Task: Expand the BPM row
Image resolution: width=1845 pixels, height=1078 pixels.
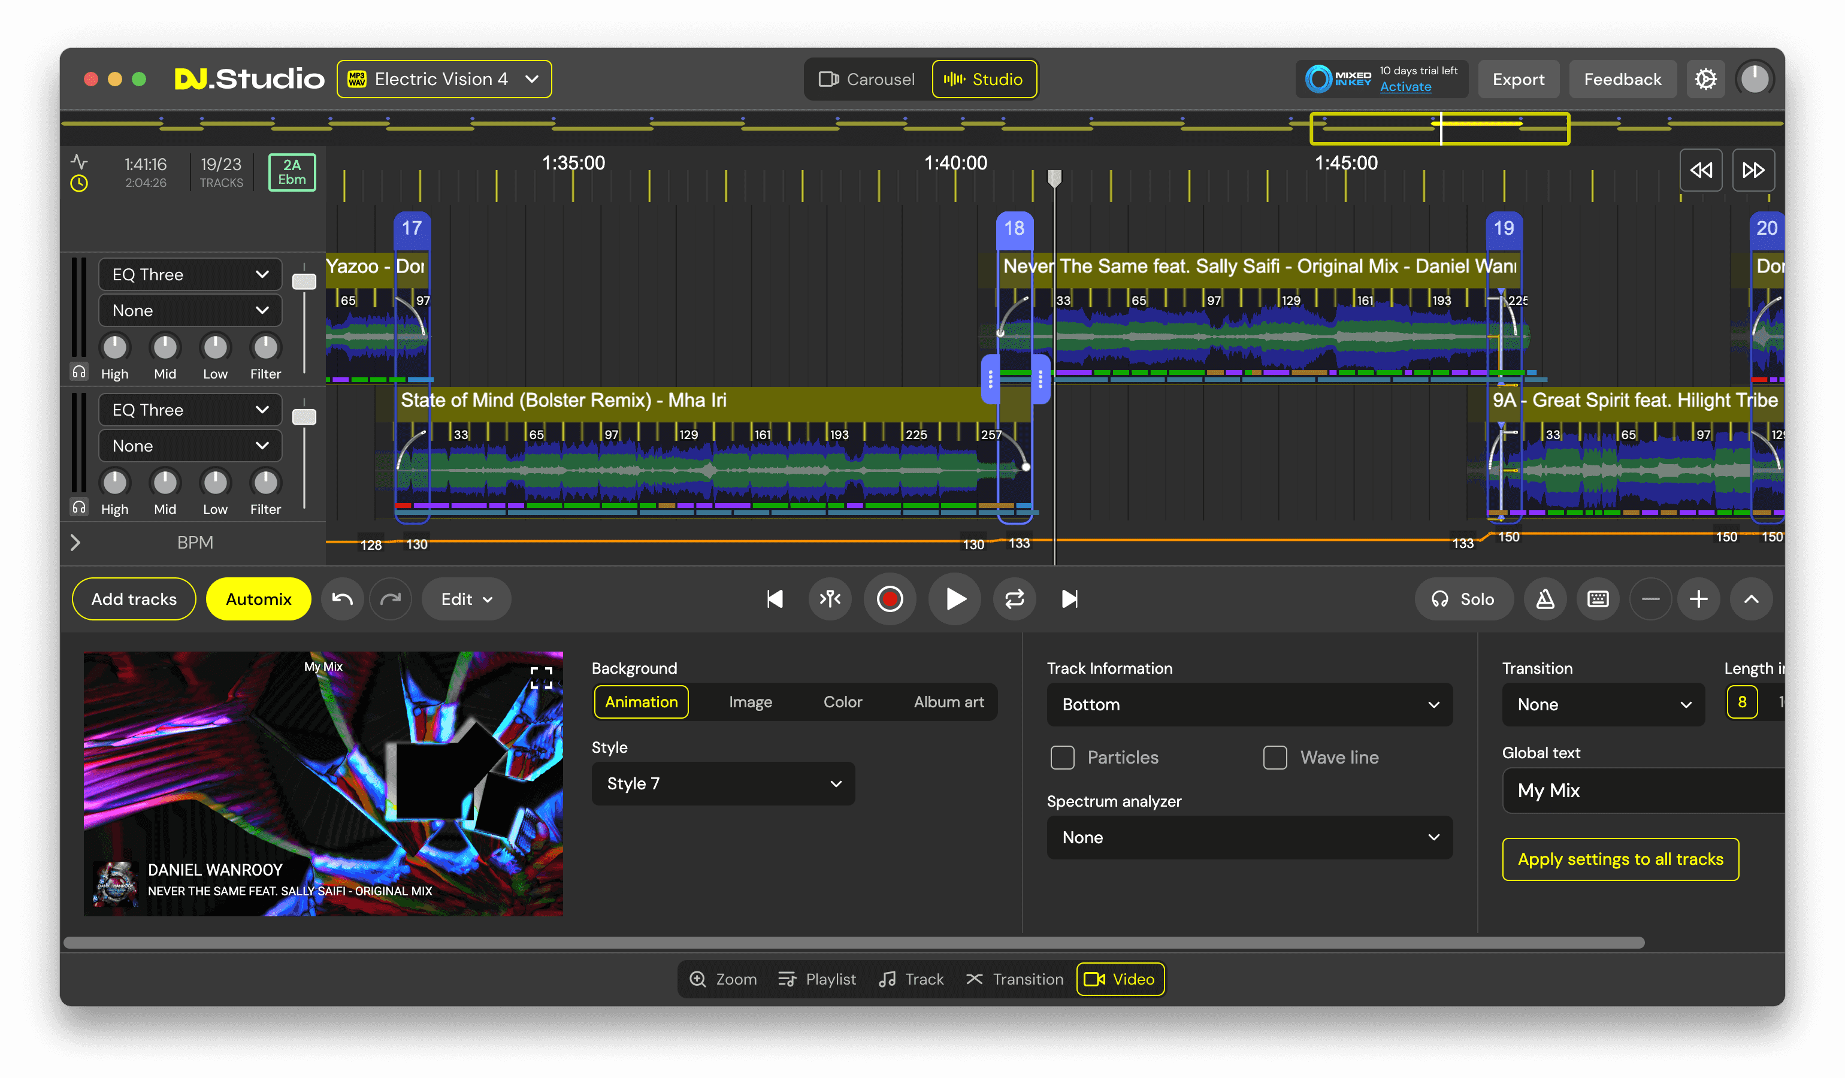Action: (x=75, y=543)
